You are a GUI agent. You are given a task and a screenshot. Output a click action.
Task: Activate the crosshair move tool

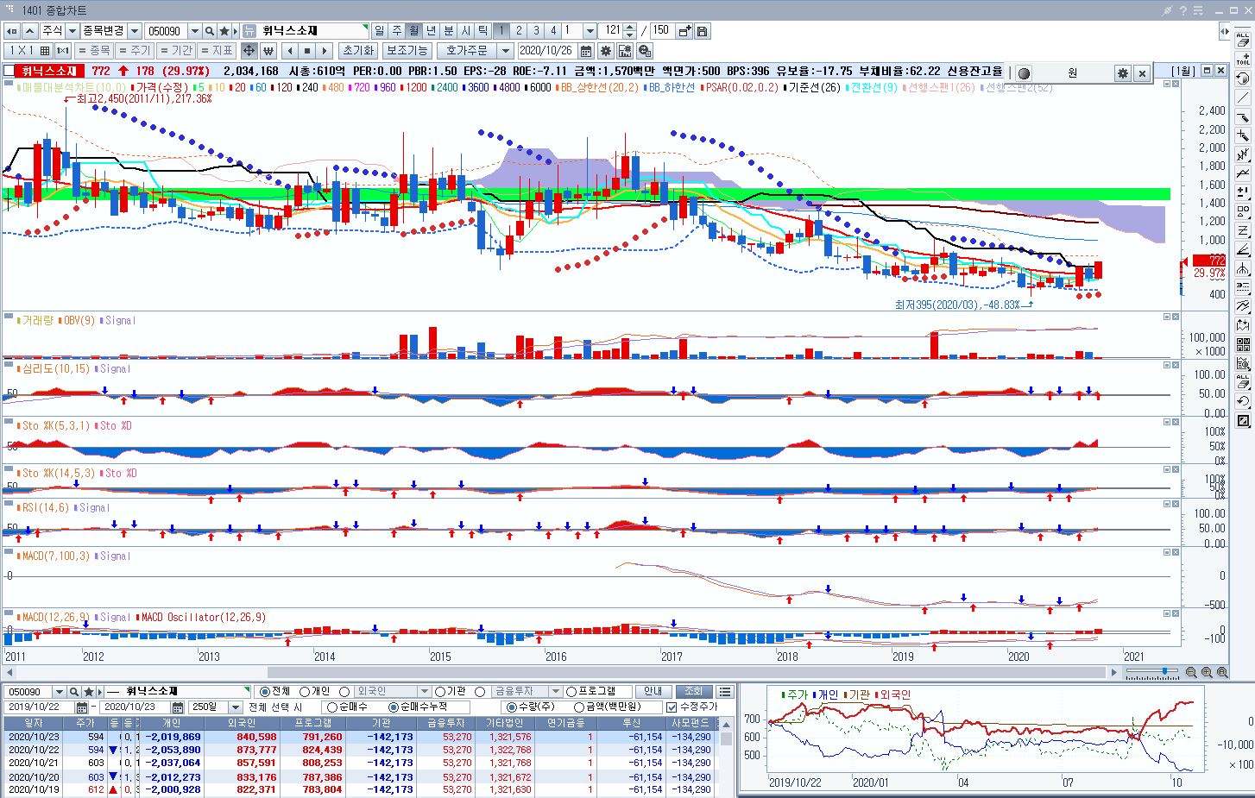click(249, 51)
